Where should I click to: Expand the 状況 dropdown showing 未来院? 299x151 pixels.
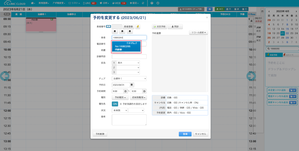click(120, 110)
